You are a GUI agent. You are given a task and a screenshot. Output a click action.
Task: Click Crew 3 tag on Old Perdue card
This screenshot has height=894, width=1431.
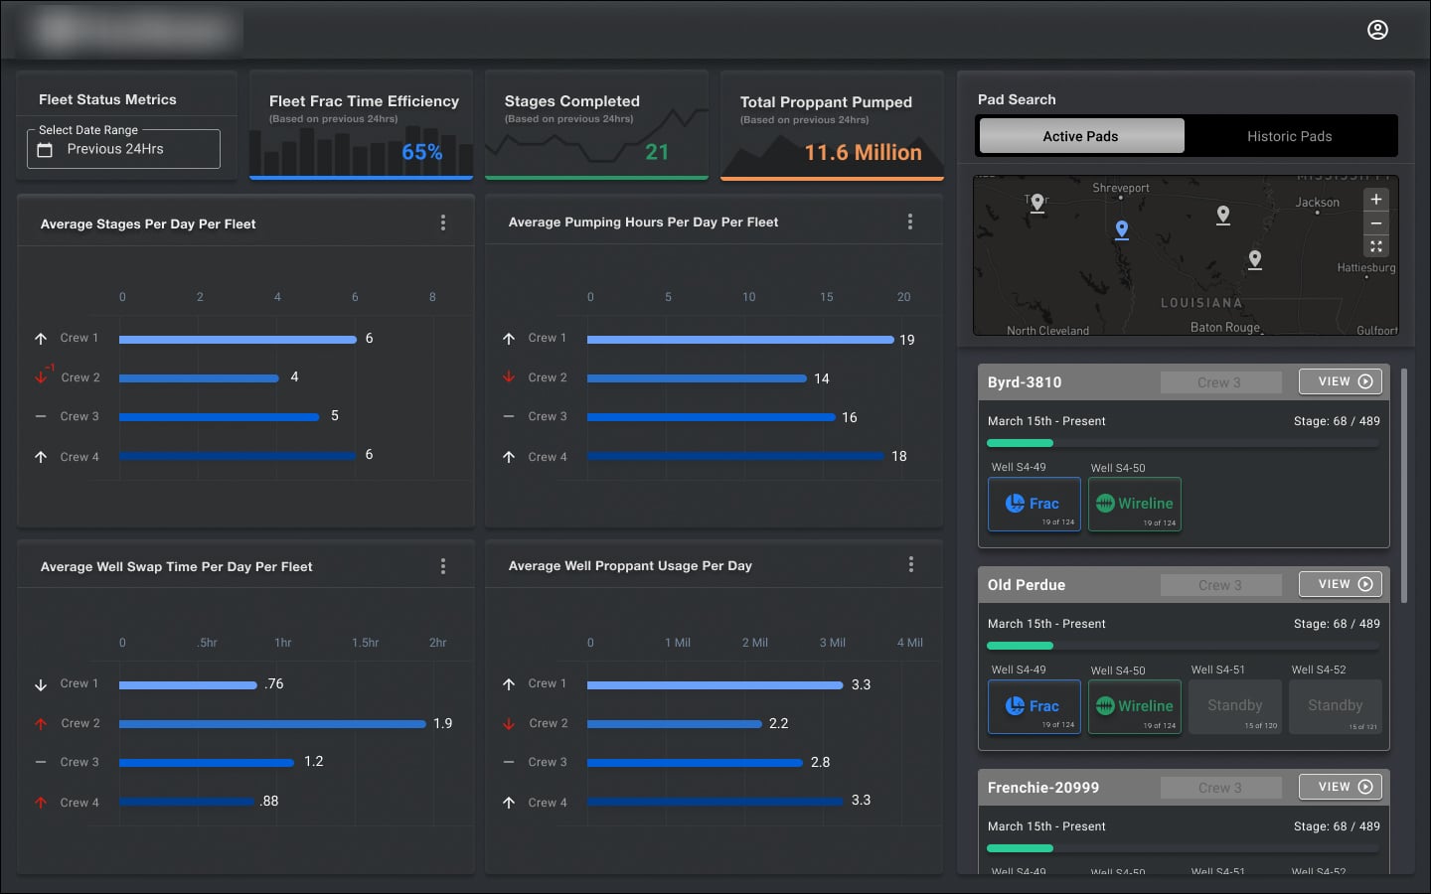click(x=1219, y=585)
